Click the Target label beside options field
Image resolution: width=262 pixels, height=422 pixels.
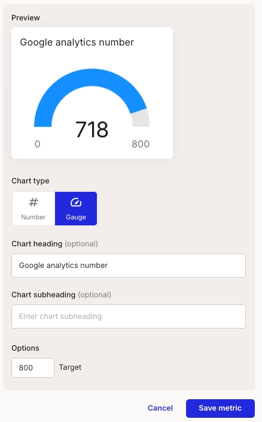(x=70, y=367)
